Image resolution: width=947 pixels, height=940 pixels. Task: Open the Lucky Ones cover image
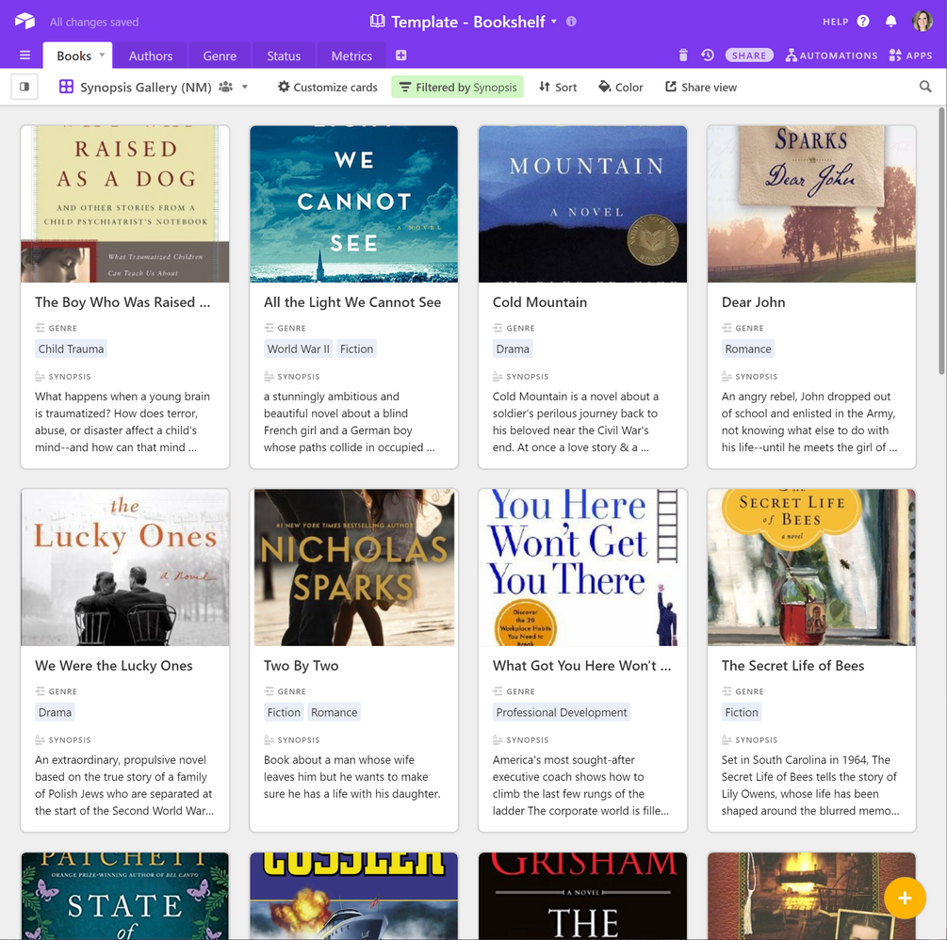(125, 568)
